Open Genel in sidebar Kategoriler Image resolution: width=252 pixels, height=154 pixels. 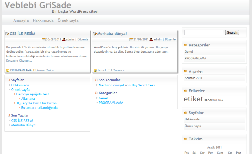click(189, 52)
